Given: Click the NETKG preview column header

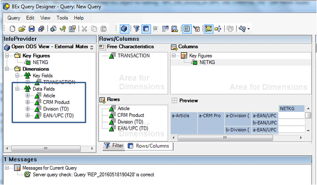Looking at the screenshot, I should (291, 108).
